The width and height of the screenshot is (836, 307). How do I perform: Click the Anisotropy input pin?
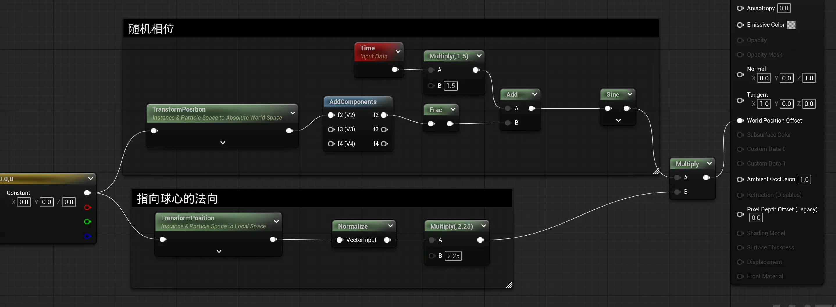click(740, 8)
